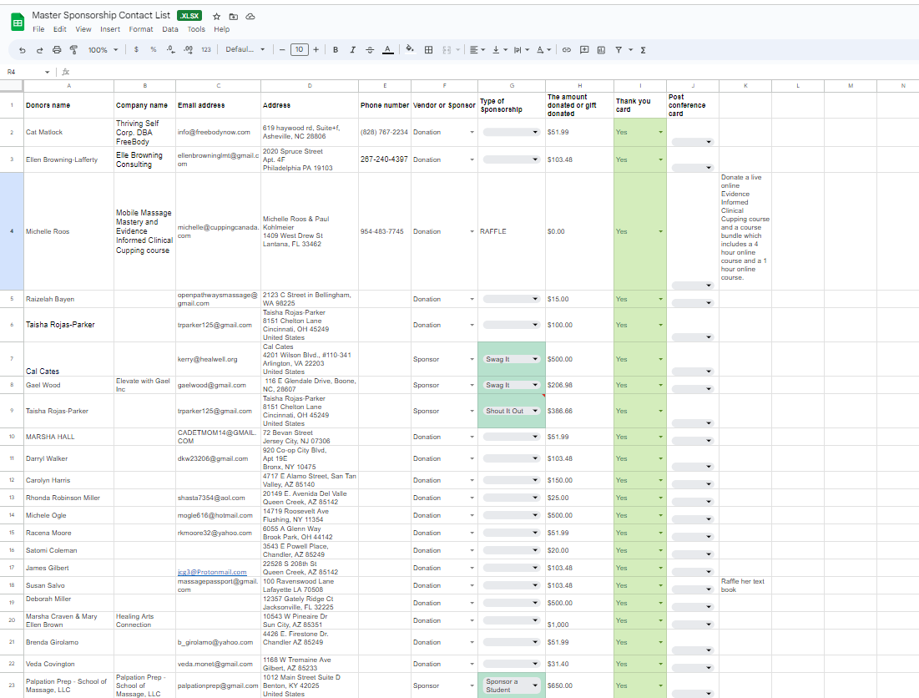Viewport: 919px width, 698px height.
Task: Select the Paint format tool
Action: coord(73,50)
